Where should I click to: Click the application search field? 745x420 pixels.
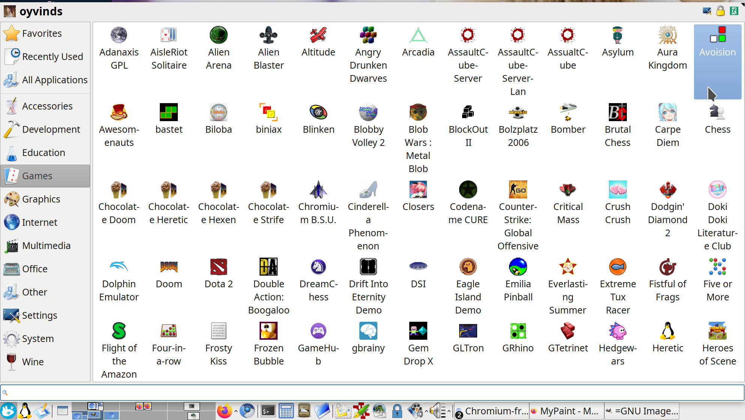tap(372, 393)
